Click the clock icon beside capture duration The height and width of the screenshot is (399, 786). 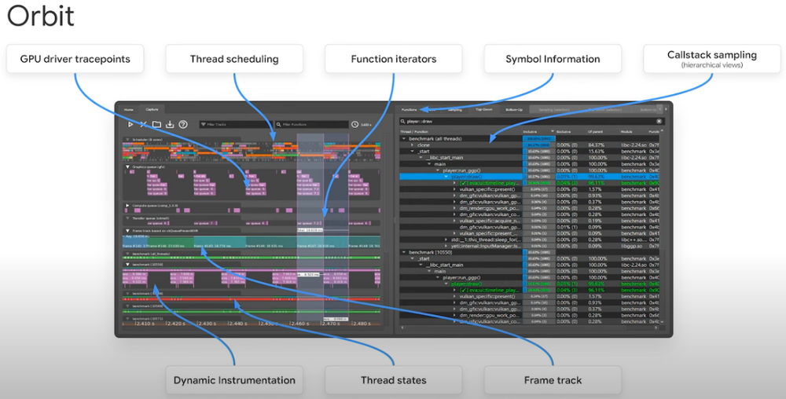[355, 124]
